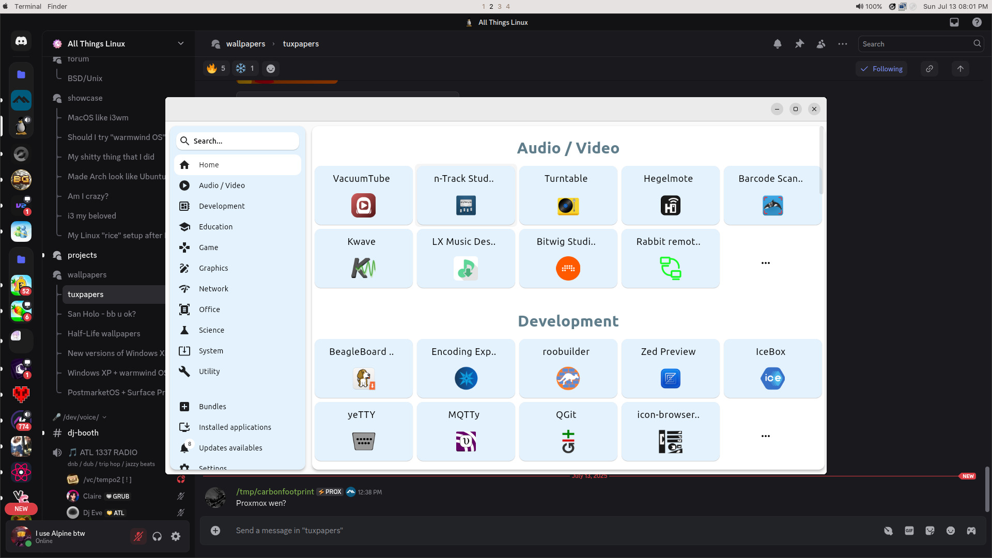Open the Zed Preview app icon
This screenshot has height=558, width=992.
670,378
